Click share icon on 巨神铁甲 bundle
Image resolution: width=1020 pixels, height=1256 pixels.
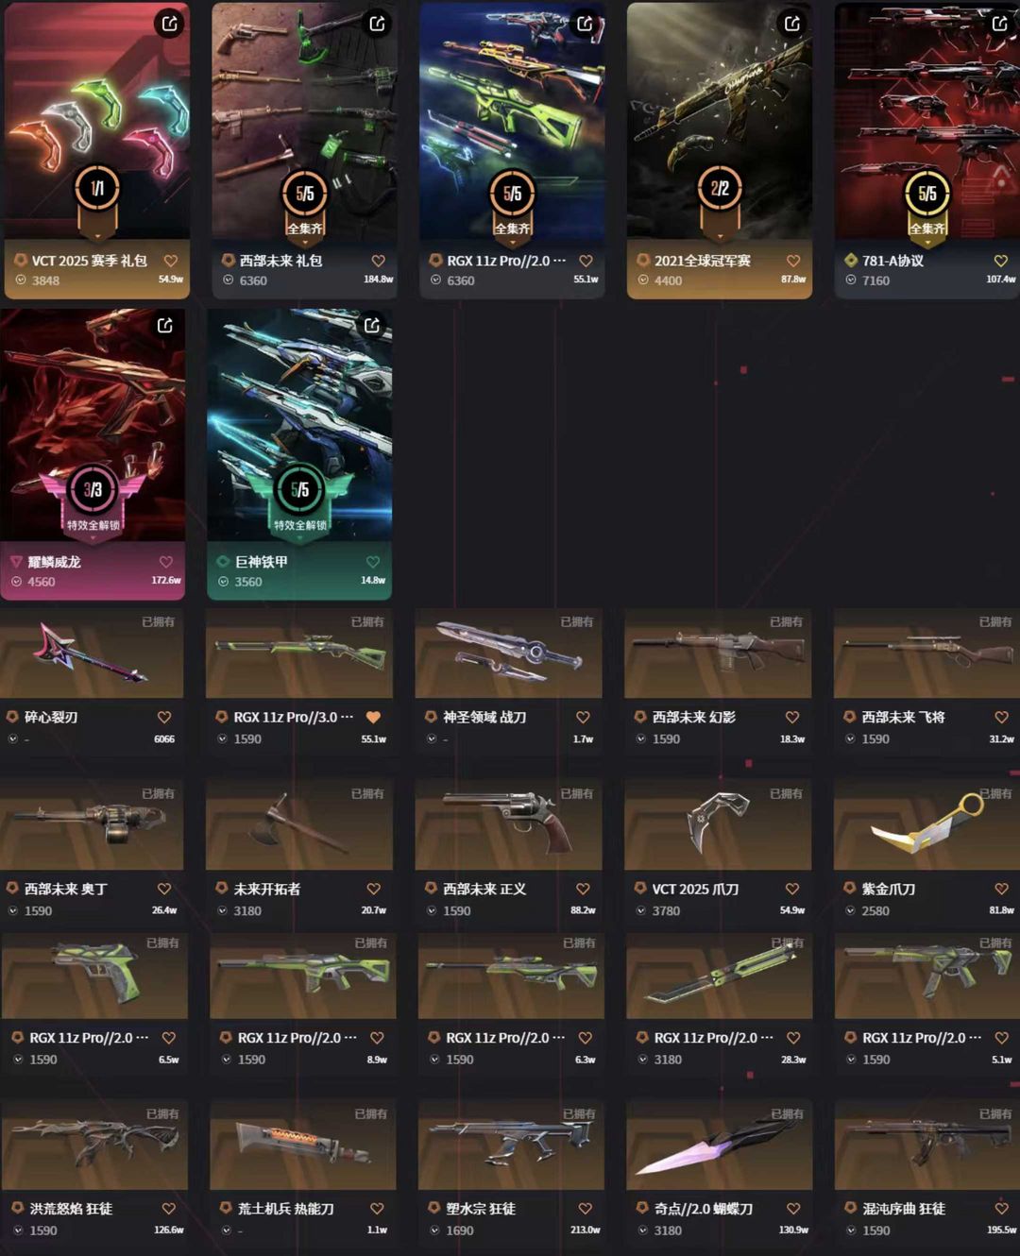372,326
